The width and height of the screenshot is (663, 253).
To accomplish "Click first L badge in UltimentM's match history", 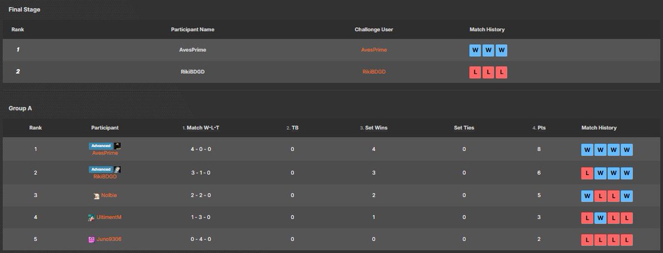I will (x=587, y=218).
